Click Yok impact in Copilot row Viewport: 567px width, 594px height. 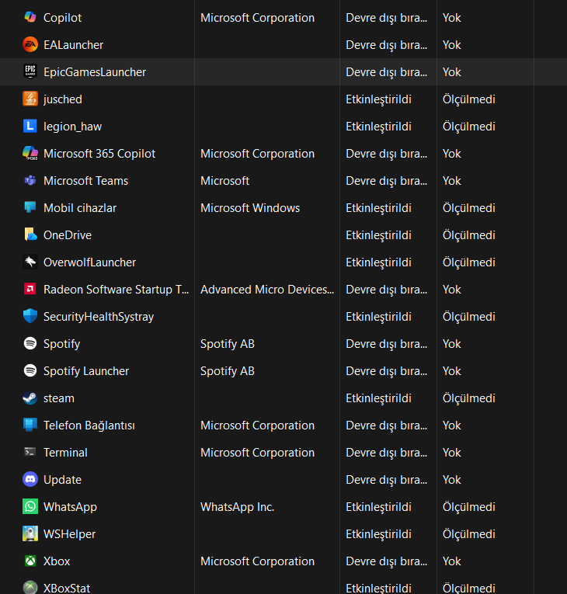(x=452, y=18)
